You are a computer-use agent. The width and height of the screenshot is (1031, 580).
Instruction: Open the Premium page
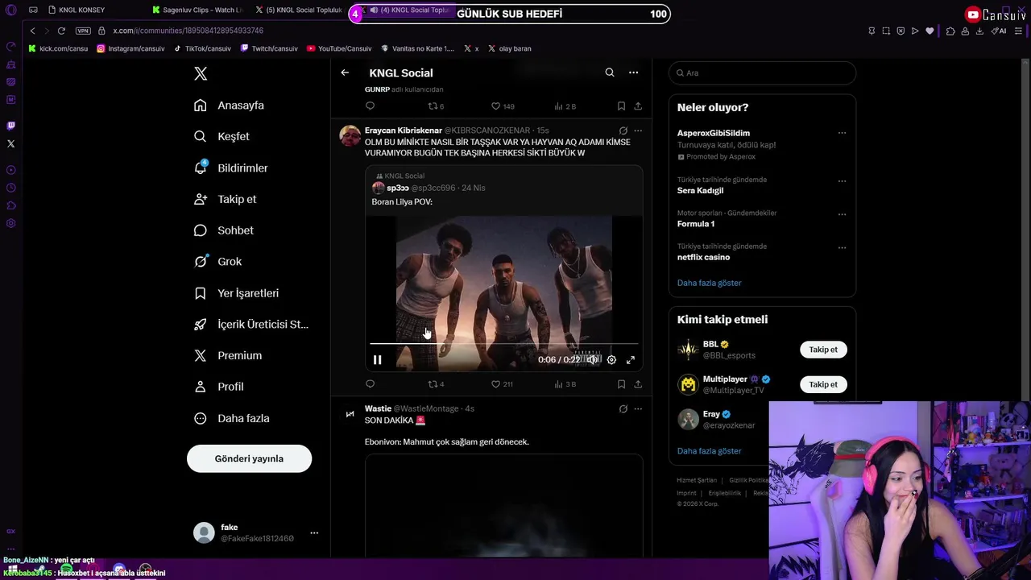click(228, 355)
